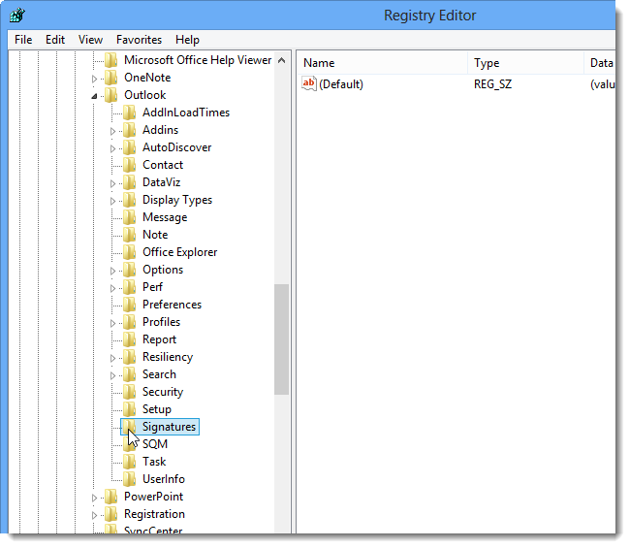Screen dimensions: 630x548
Task: Click the tree pane vertical scrollbar thumb
Action: pos(282,339)
